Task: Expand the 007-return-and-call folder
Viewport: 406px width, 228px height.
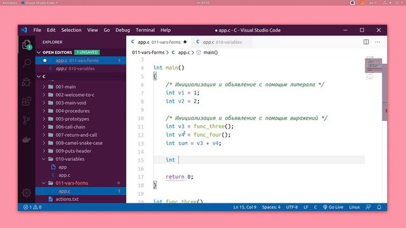Action: coord(44,135)
